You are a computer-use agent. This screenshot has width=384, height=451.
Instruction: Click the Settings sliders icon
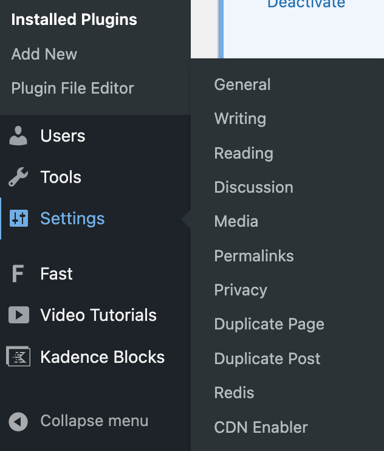19,218
